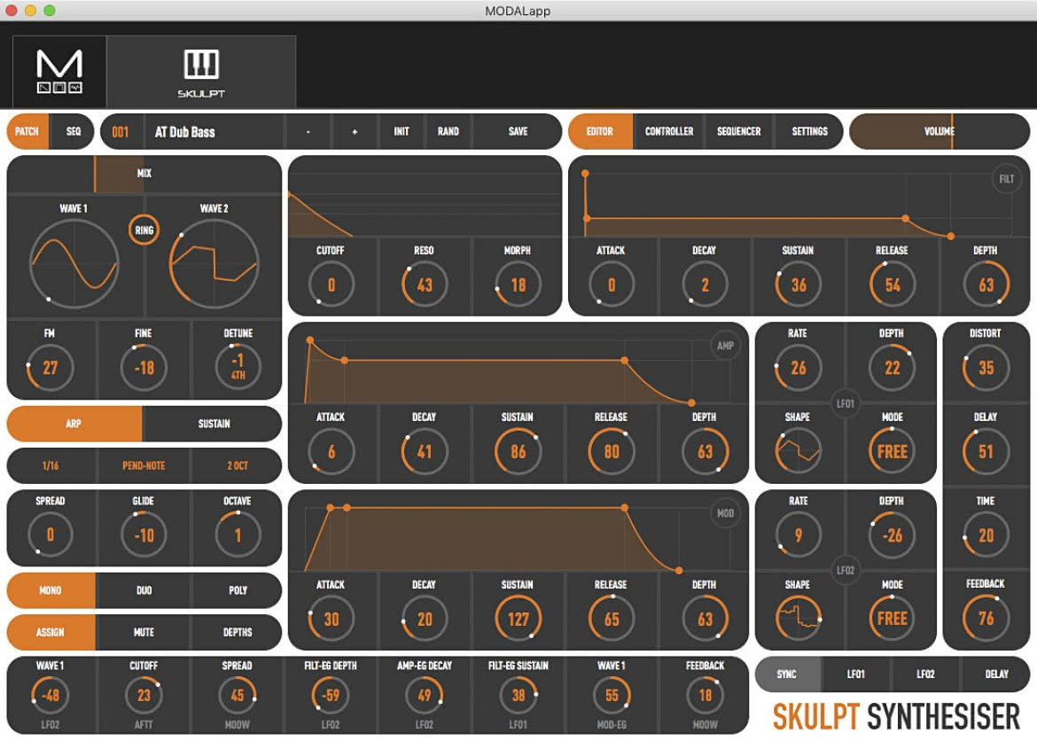This screenshot has width=1037, height=741.
Task: Click the LFO2 center badge
Action: [846, 570]
